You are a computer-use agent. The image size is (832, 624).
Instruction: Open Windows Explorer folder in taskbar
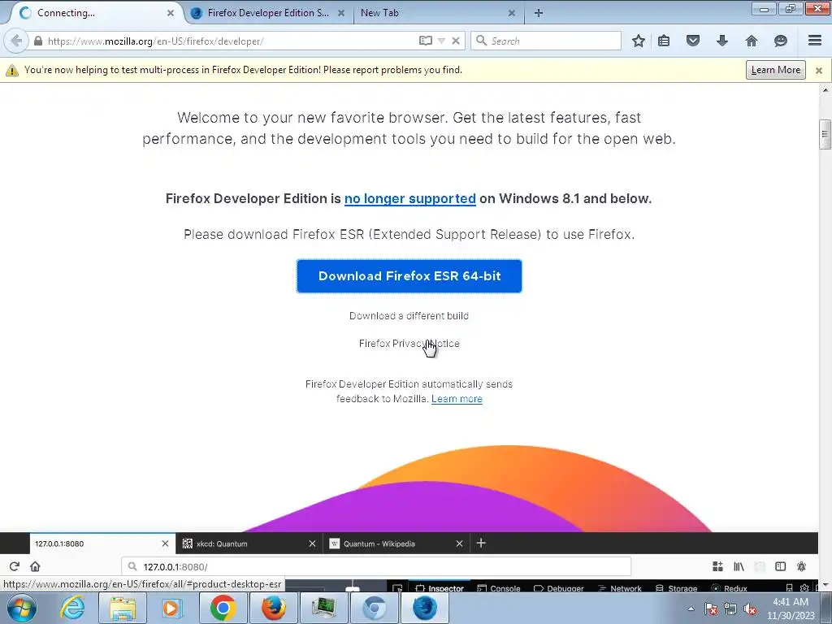click(123, 608)
